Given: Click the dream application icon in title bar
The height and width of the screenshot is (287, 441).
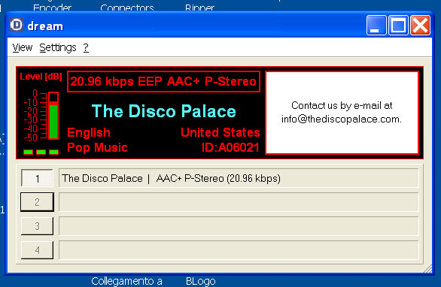Looking at the screenshot, I should pos(17,25).
